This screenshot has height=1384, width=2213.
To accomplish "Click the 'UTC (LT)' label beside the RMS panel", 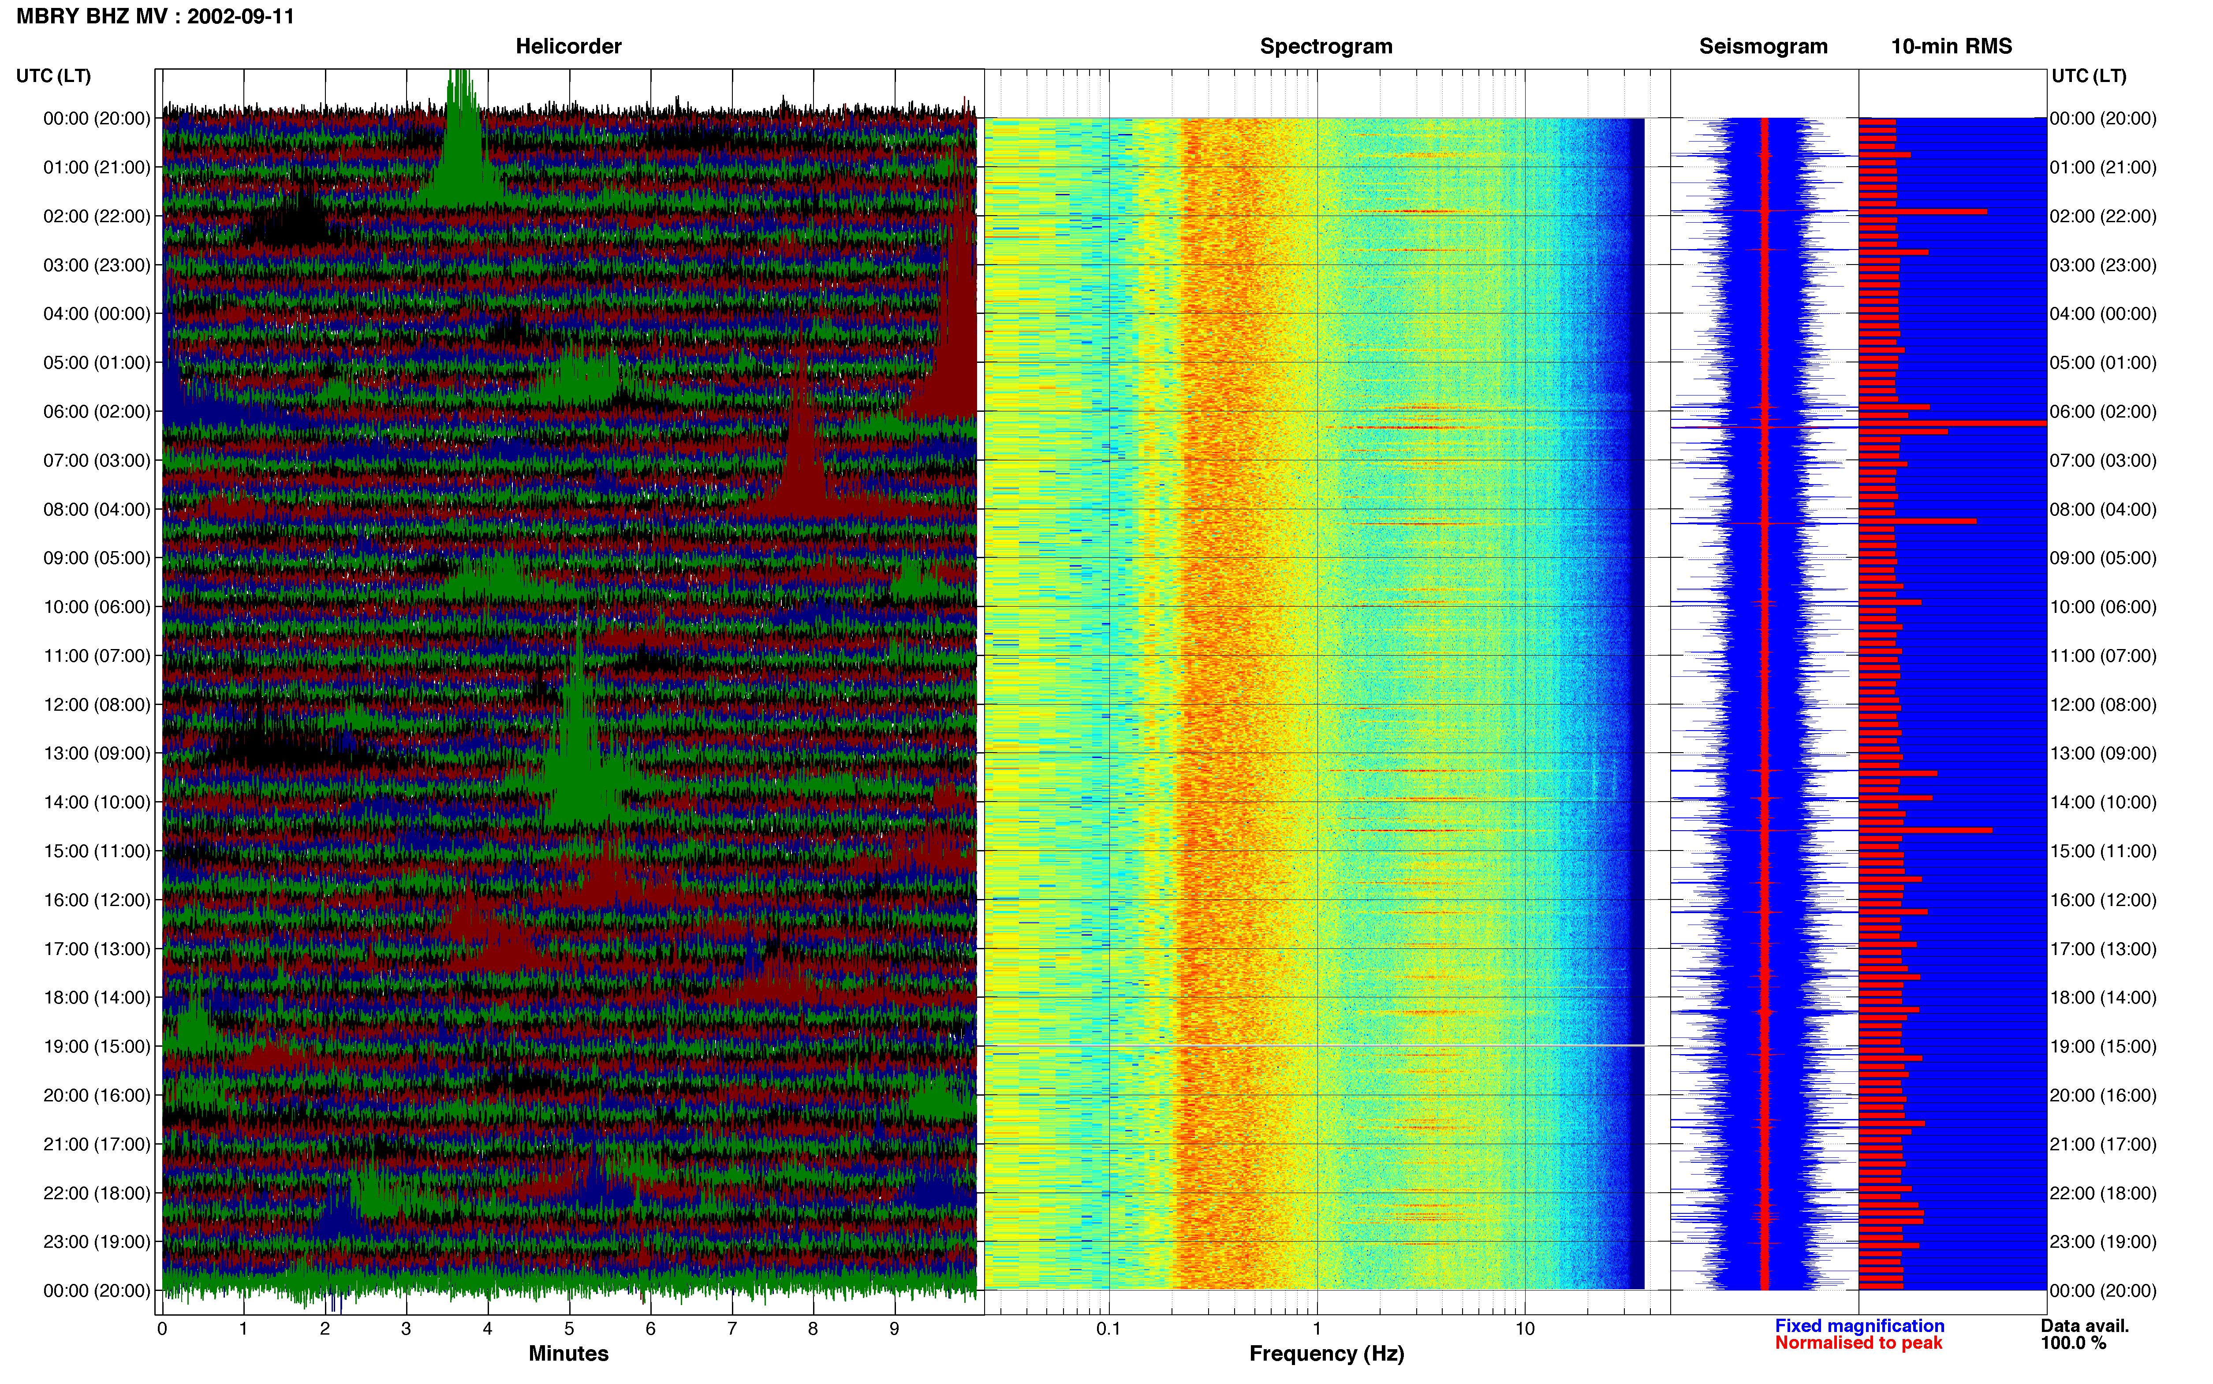I will [x=2089, y=76].
